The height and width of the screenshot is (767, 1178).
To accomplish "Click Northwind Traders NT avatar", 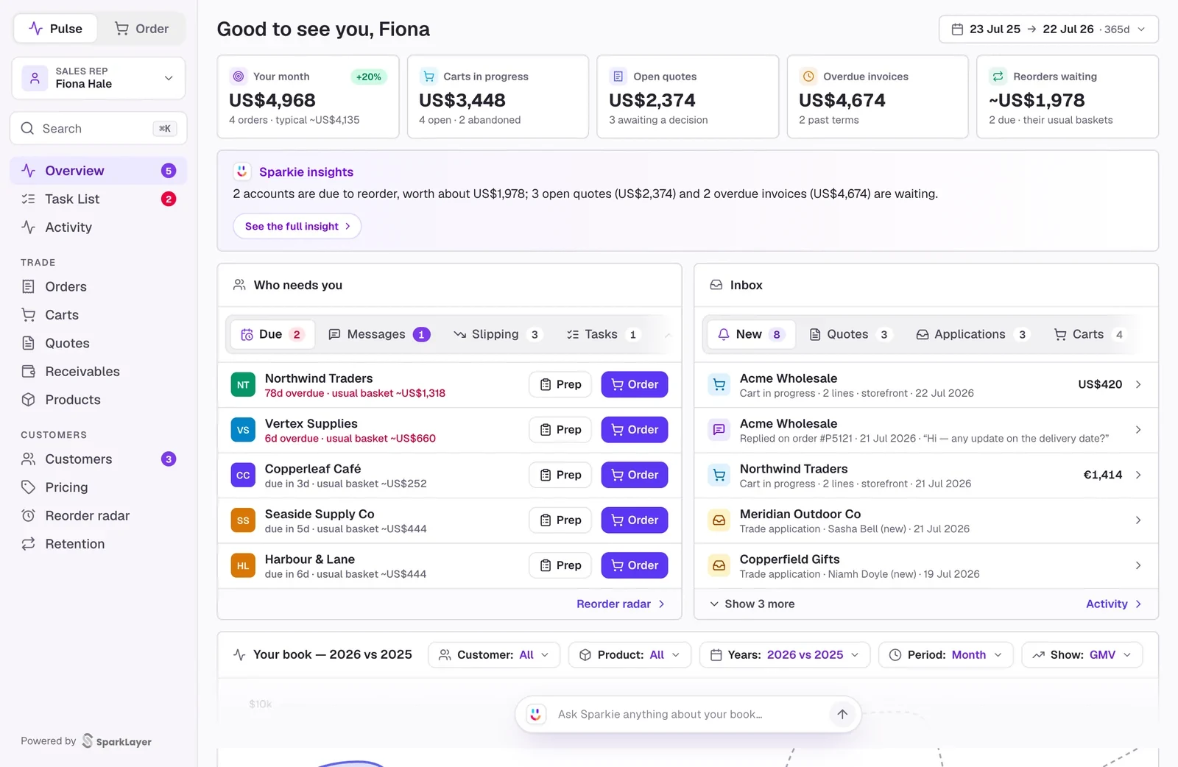I will tap(243, 385).
